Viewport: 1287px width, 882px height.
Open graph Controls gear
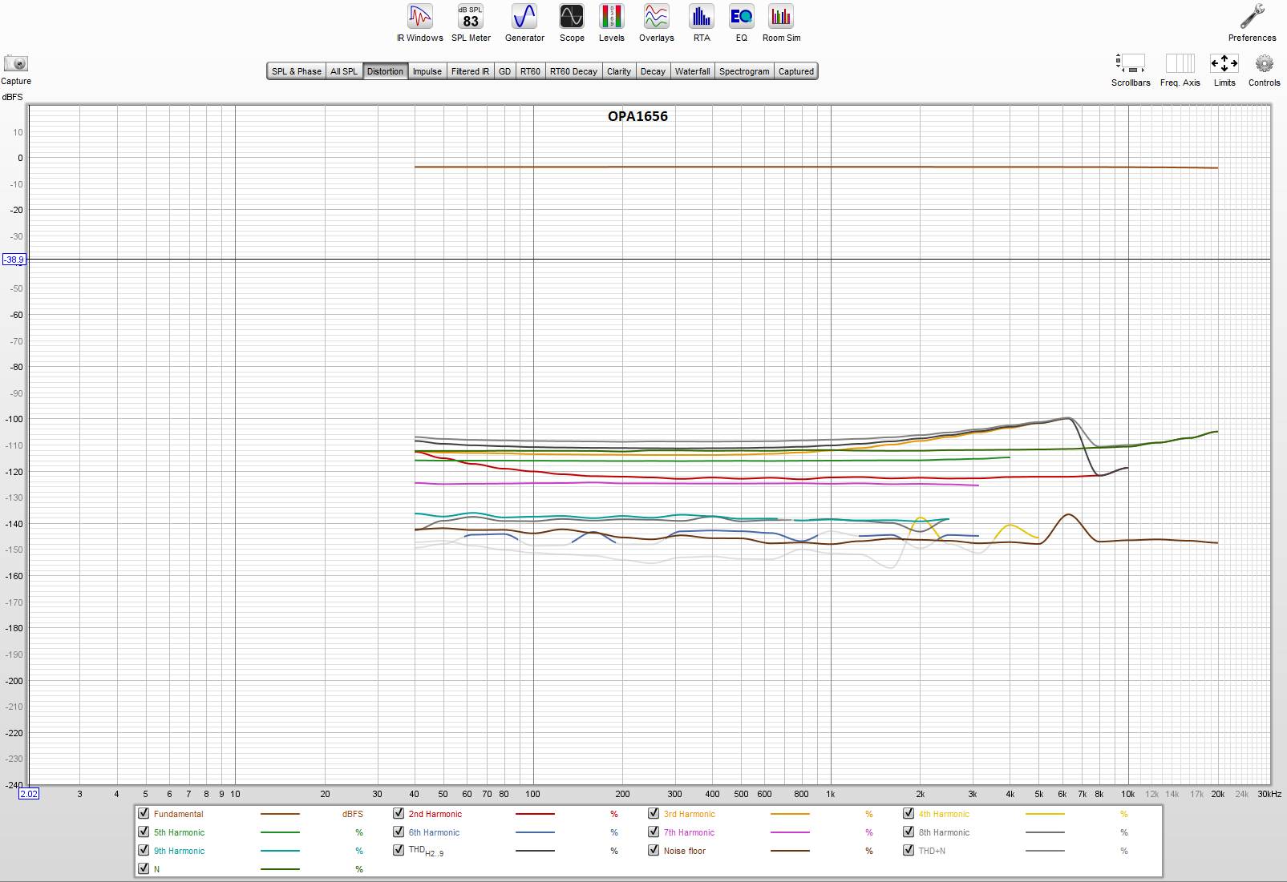coord(1265,70)
